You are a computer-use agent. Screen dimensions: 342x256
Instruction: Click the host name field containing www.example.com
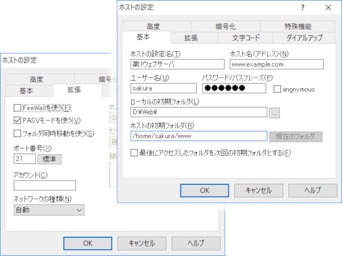pos(276,64)
